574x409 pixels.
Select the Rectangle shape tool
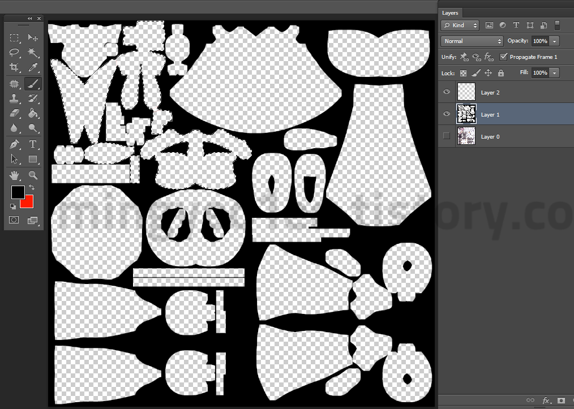coord(33,159)
